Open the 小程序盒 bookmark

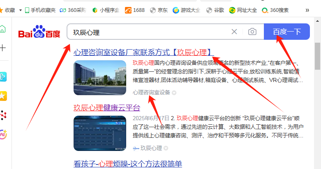tap(106, 10)
